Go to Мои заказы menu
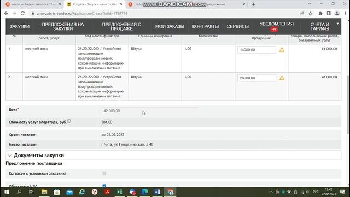 (170, 26)
